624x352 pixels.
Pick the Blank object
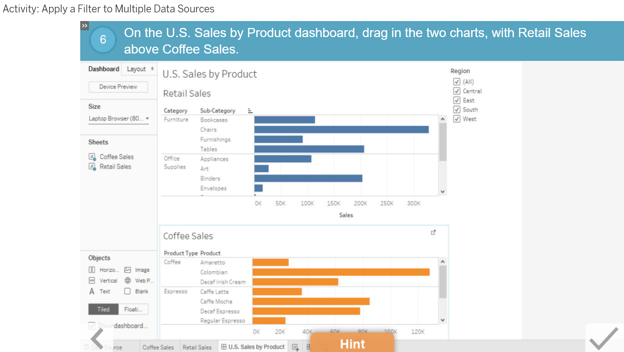tap(137, 291)
